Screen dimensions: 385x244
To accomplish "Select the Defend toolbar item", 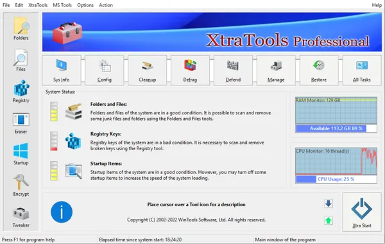I will point(233,71).
